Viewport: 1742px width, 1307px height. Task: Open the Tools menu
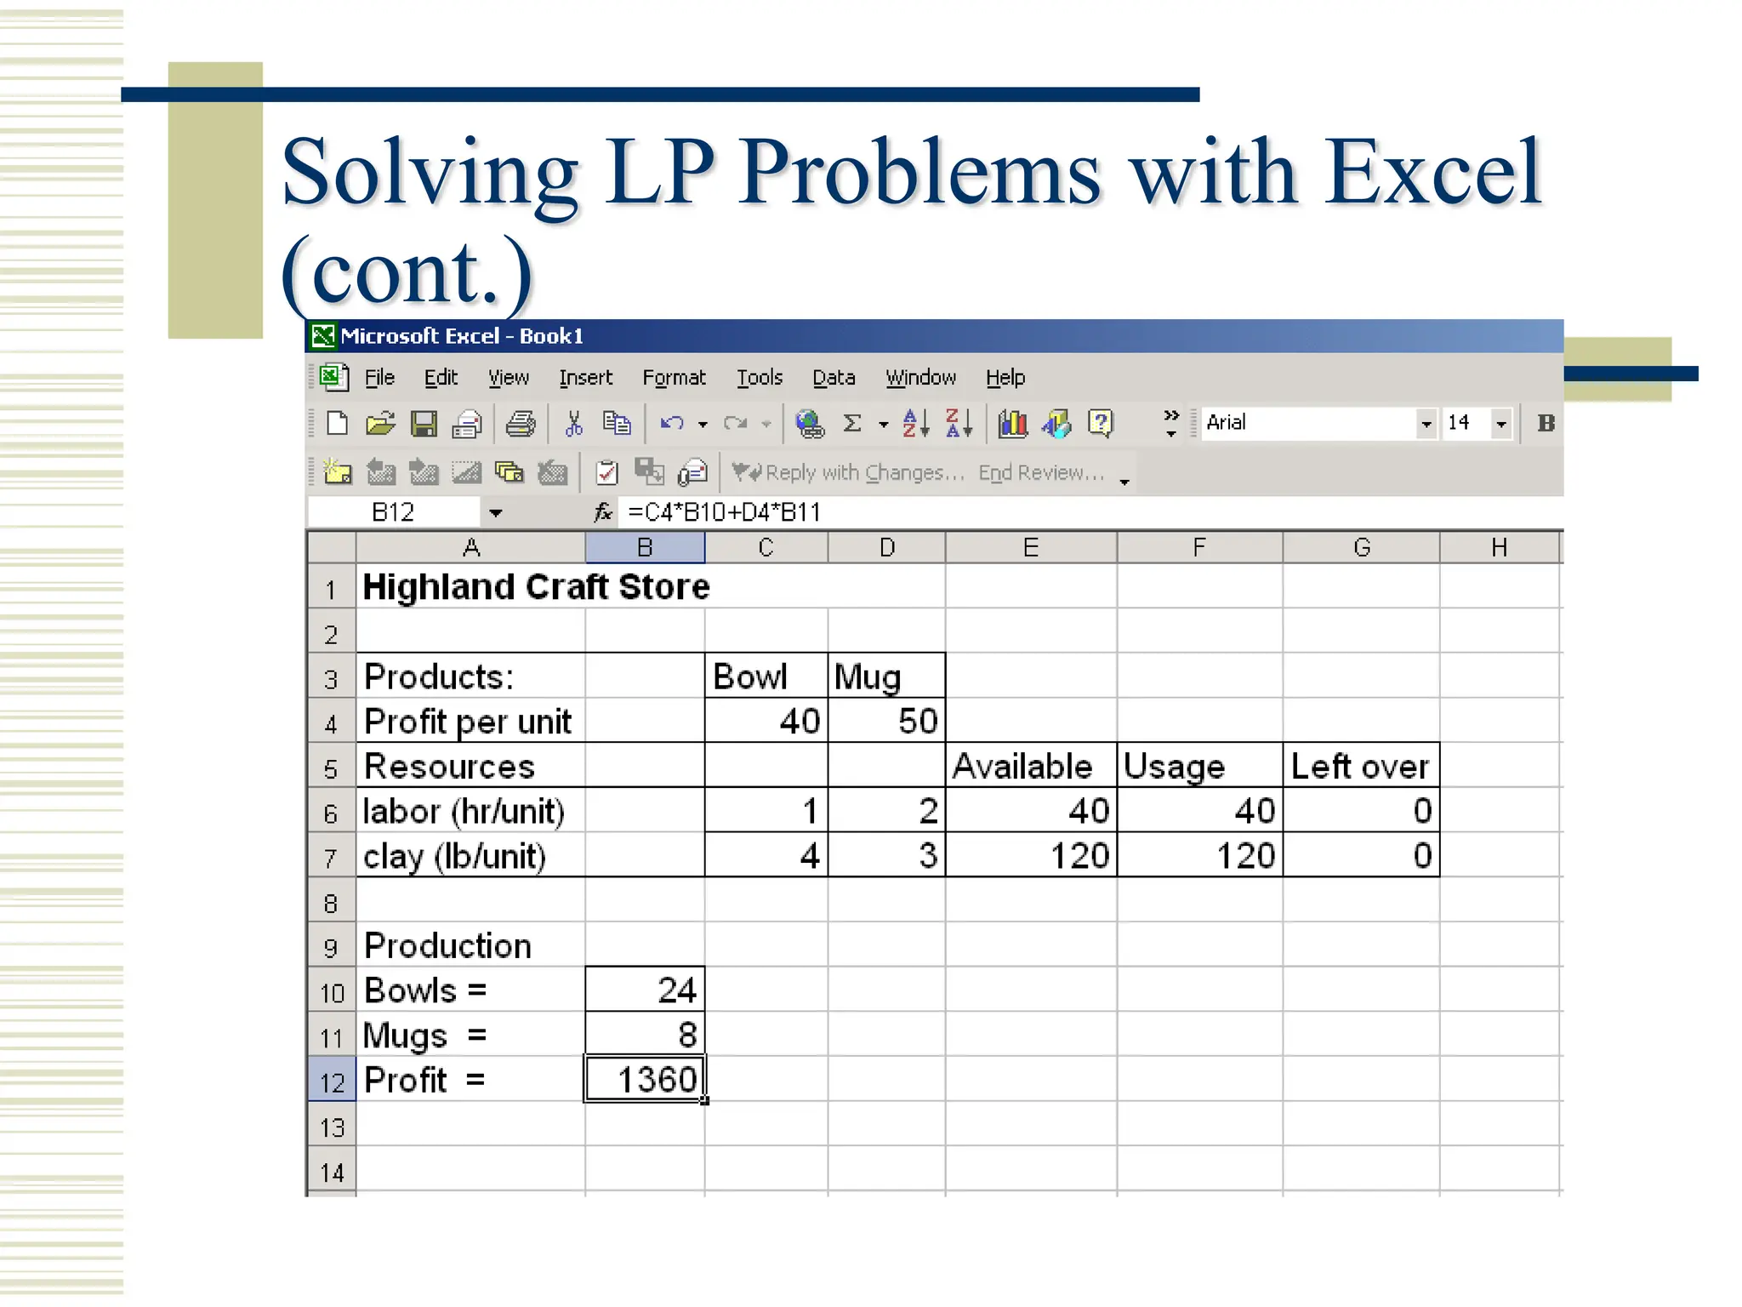click(760, 377)
